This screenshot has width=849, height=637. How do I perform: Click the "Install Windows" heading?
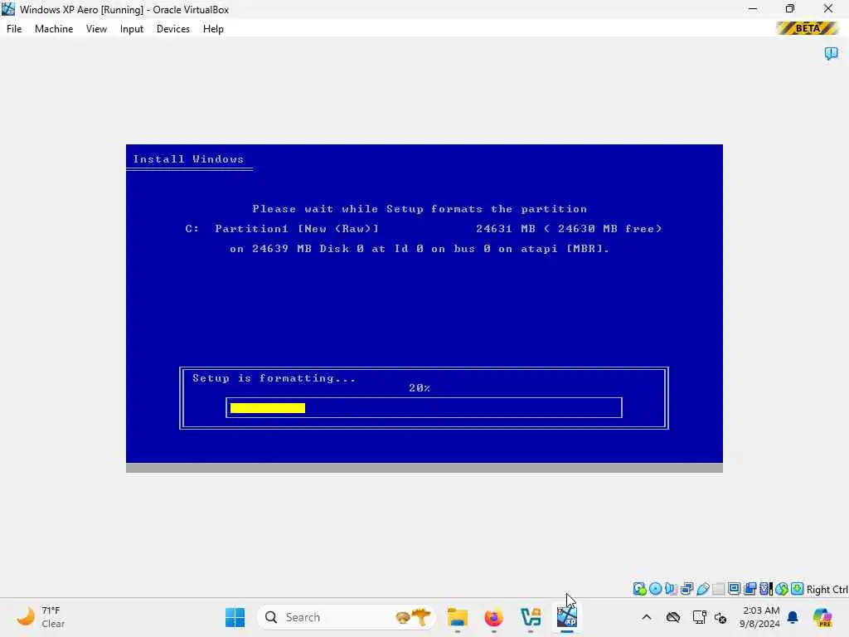point(188,159)
